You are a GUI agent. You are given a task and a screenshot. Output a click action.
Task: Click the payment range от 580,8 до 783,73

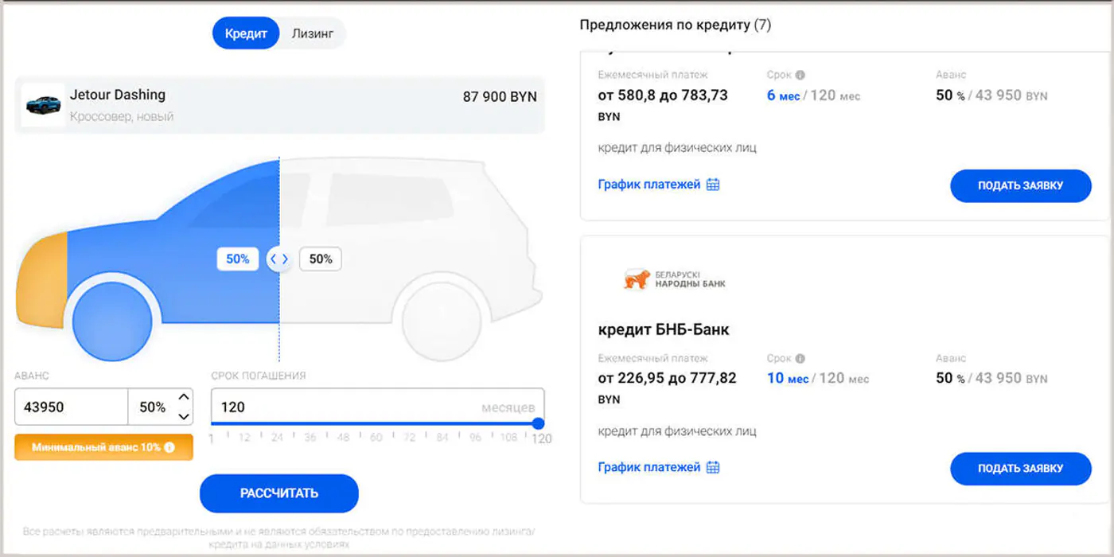tap(663, 95)
